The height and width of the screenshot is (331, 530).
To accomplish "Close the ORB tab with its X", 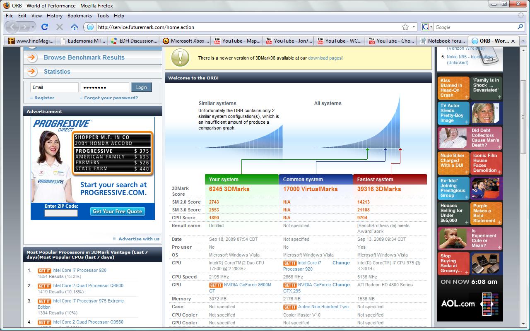I will coord(513,41).
